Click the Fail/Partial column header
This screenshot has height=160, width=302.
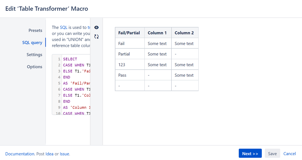[129, 33]
